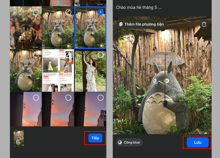220x158 pixels.
Task: Tap the blue Tiếp button
Action: click(95, 138)
